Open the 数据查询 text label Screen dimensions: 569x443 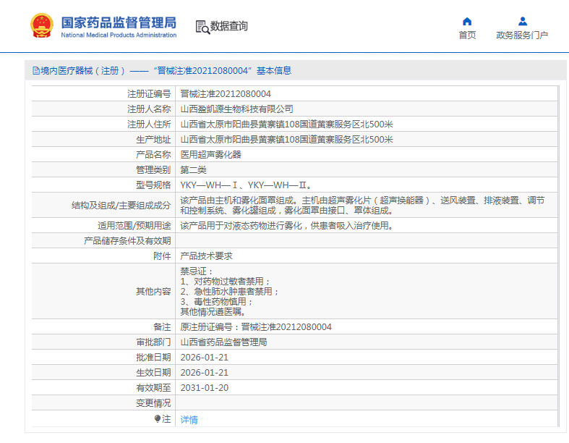(229, 27)
